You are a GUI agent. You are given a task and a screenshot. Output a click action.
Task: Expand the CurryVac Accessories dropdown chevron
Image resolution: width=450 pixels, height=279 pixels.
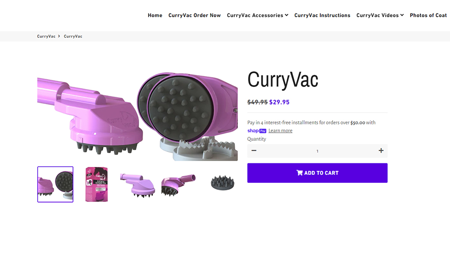click(x=286, y=15)
